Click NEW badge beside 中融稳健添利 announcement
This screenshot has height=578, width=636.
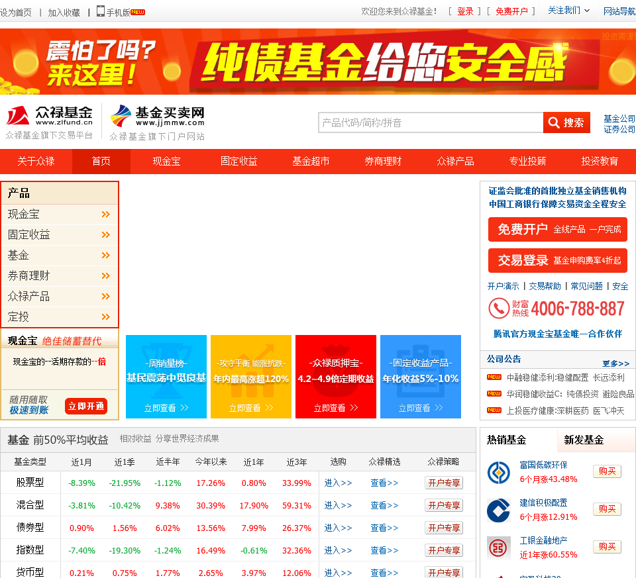coord(494,377)
